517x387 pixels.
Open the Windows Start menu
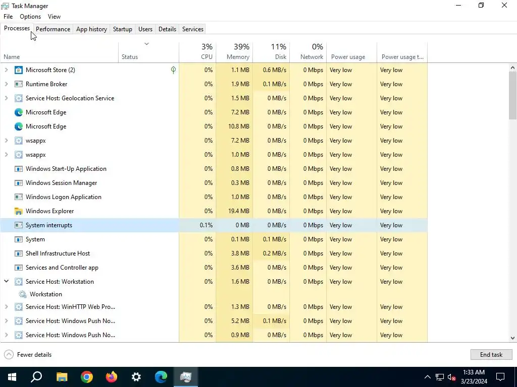tap(12, 377)
